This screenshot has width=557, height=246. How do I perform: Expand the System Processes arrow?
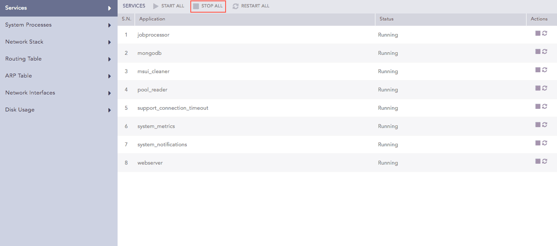tap(110, 25)
